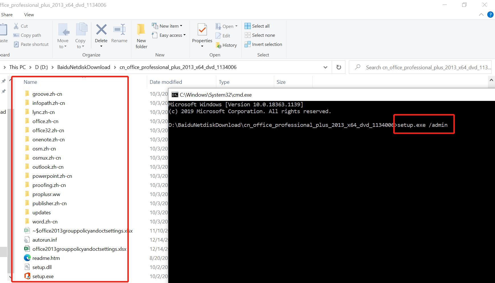
Task: Sort files by Date modified column
Action: [166, 82]
